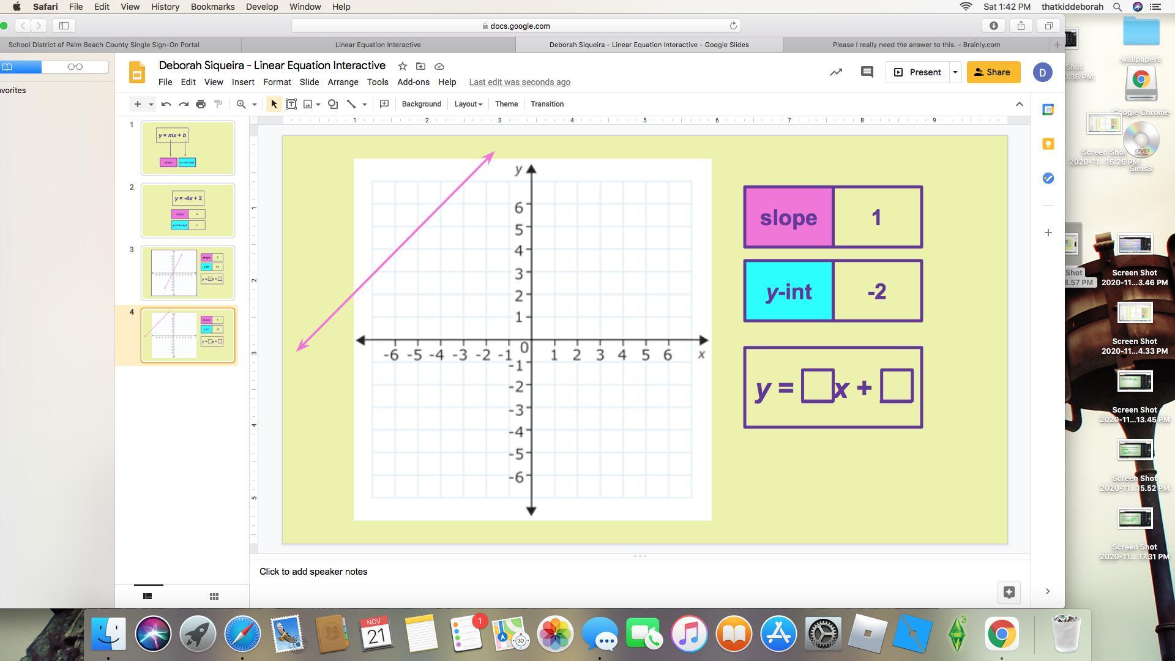
Task: Switch to the Brainly.com browser tab
Action: pyautogui.click(x=916, y=45)
